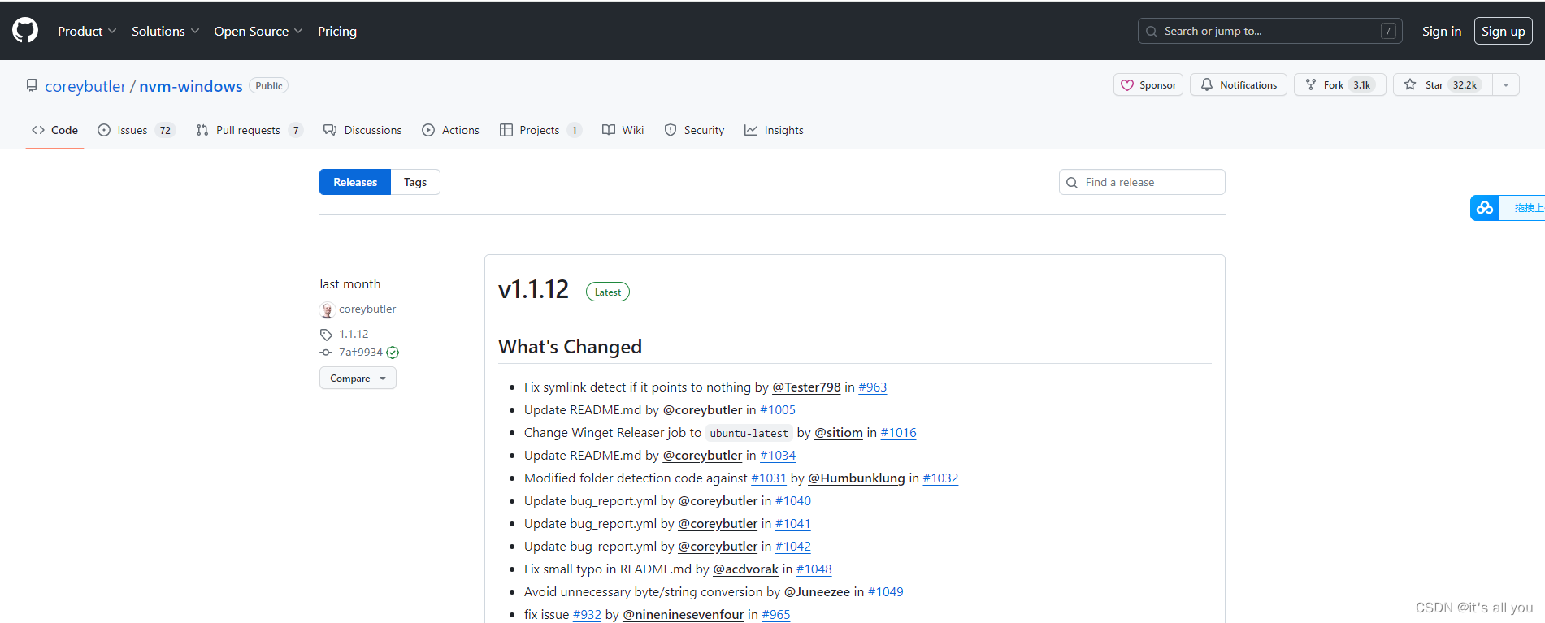The height and width of the screenshot is (623, 1545).
Task: Select the Releases button
Action: (x=355, y=182)
